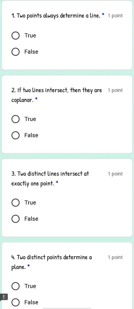
Task: Click the '1 point' label on question 3
Action: click(115, 174)
